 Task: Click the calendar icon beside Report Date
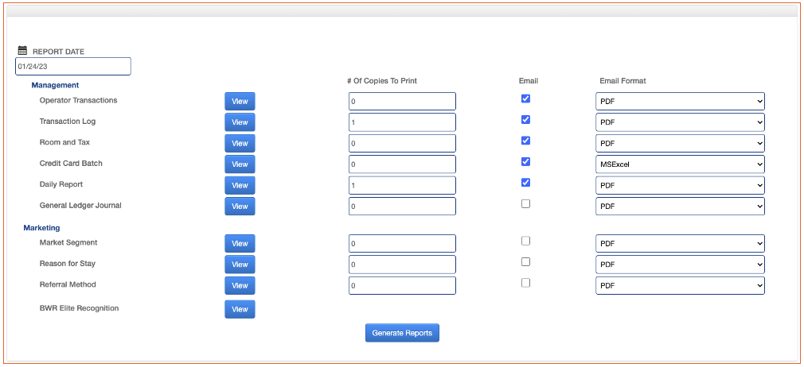(x=23, y=51)
